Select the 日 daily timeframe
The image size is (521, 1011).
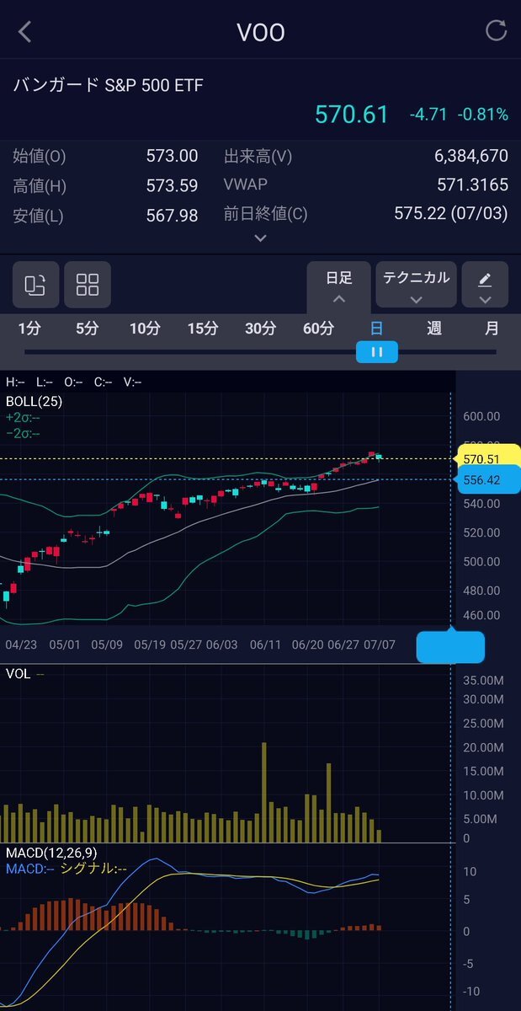(376, 329)
